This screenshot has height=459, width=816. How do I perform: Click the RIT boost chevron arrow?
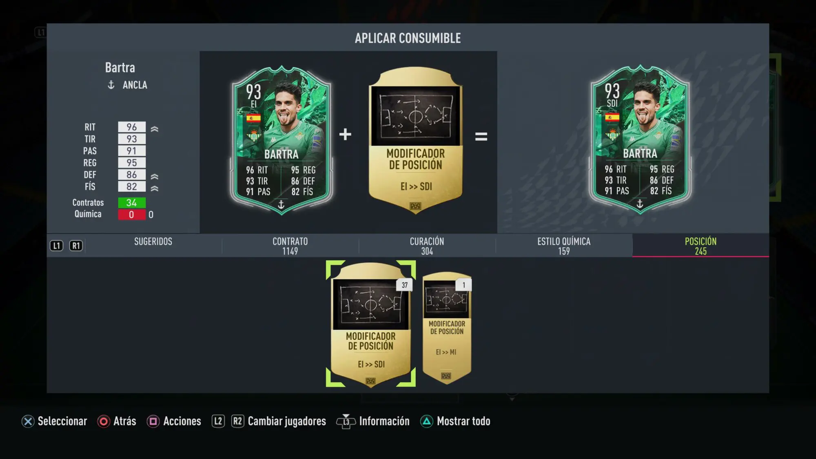tap(154, 129)
